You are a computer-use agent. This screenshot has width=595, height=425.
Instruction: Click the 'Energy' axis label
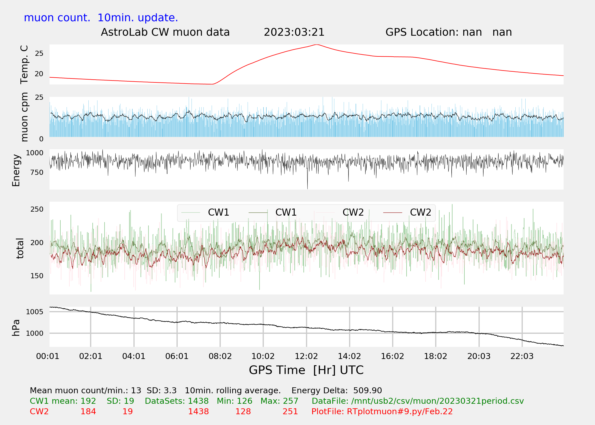(16, 170)
